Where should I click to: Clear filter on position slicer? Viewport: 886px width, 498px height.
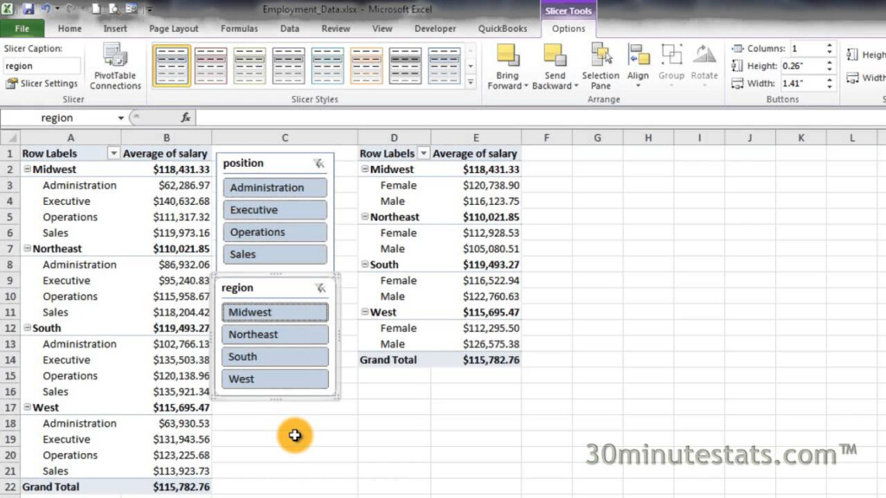pos(319,163)
